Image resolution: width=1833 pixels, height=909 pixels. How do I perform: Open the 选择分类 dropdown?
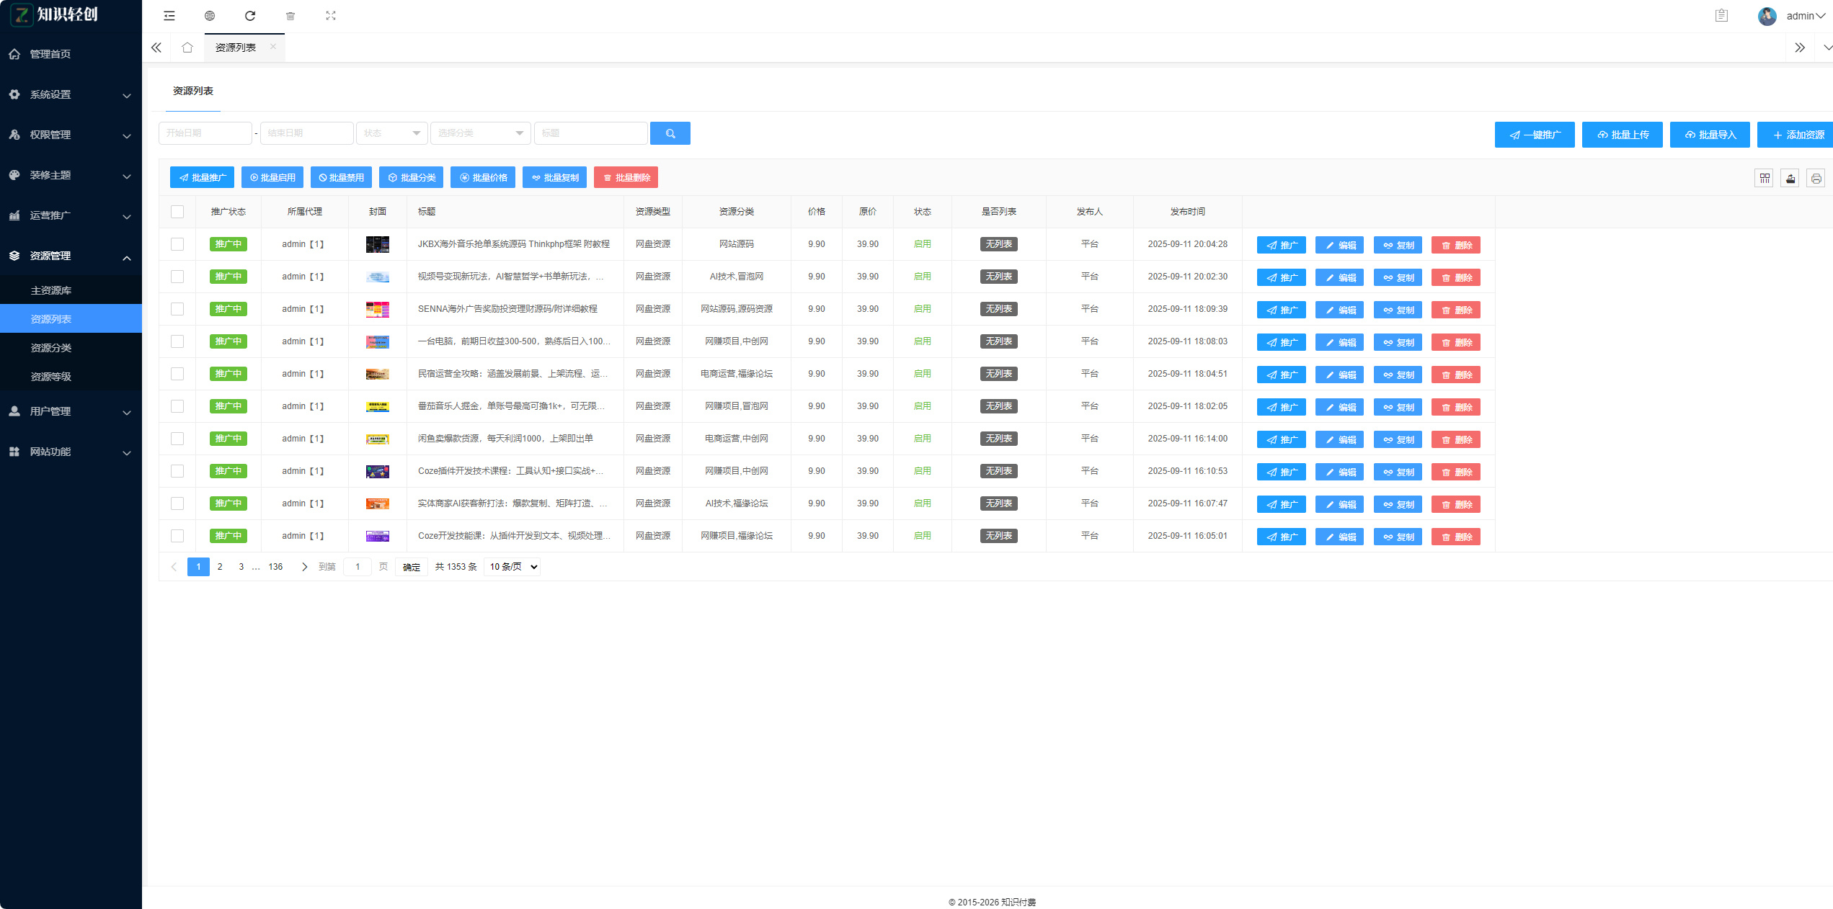coord(480,133)
